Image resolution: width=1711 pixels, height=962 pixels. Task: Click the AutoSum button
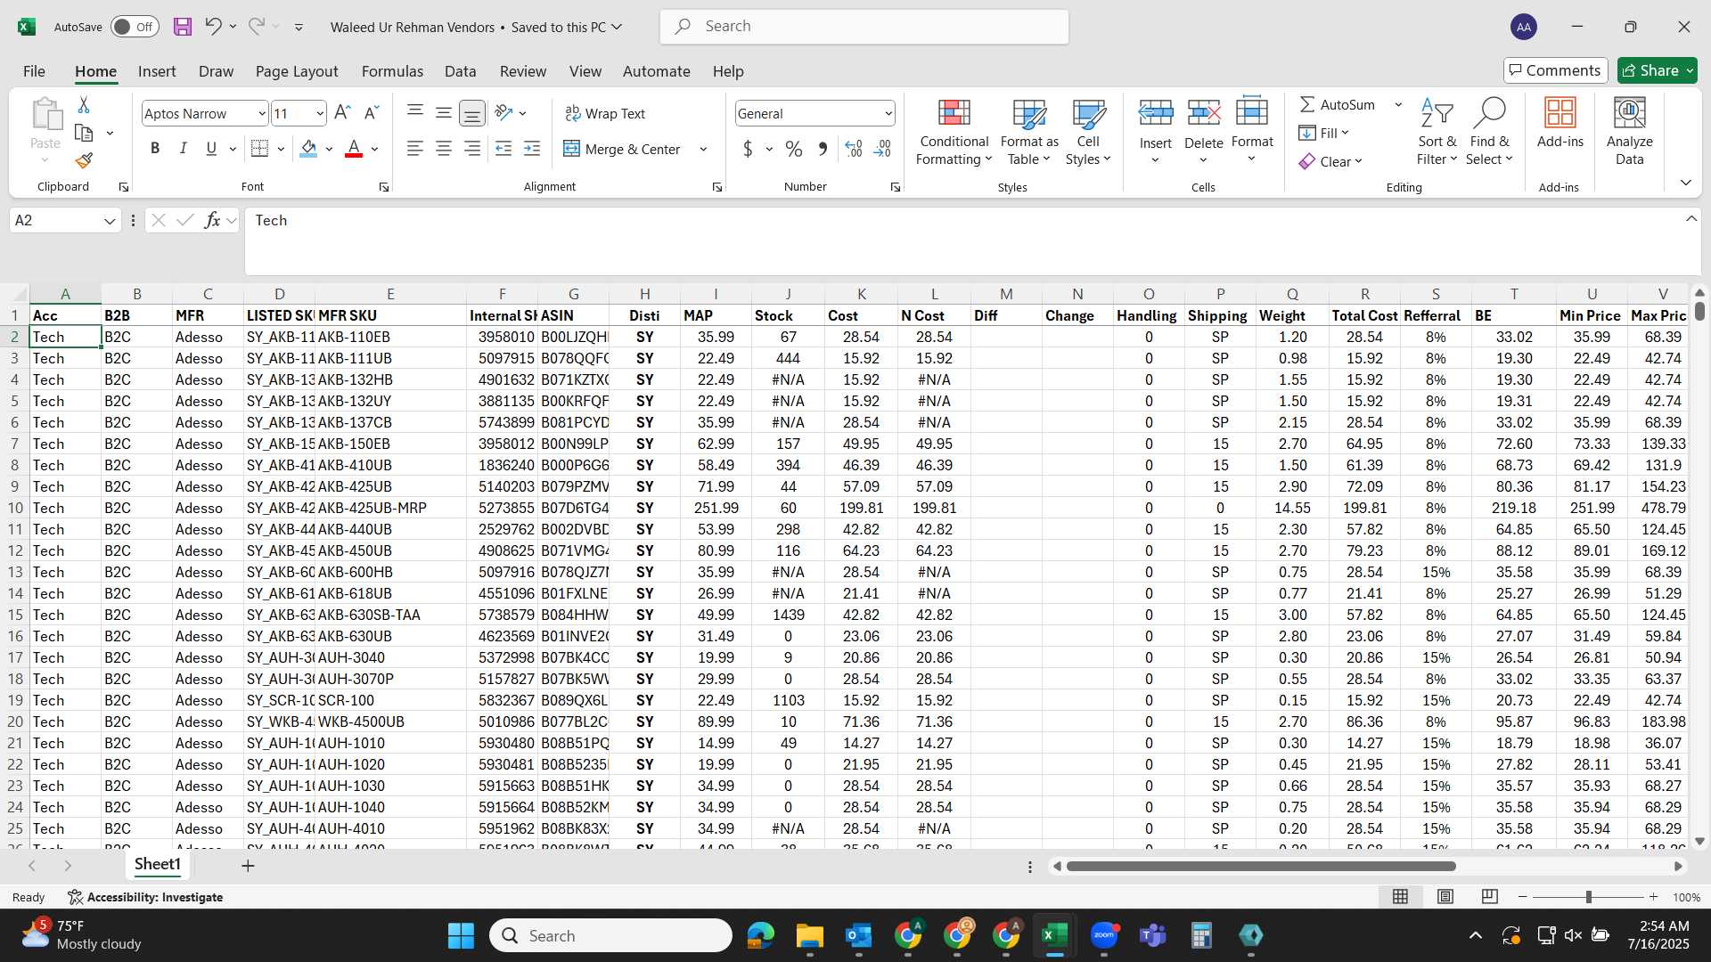pyautogui.click(x=1337, y=105)
